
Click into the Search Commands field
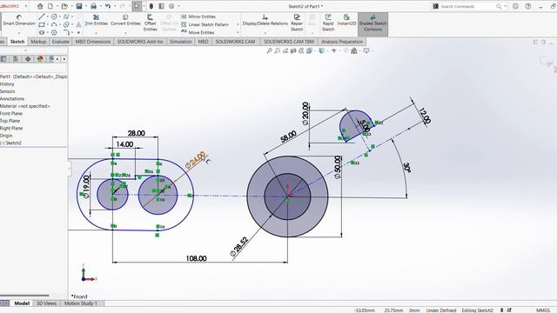click(x=468, y=6)
